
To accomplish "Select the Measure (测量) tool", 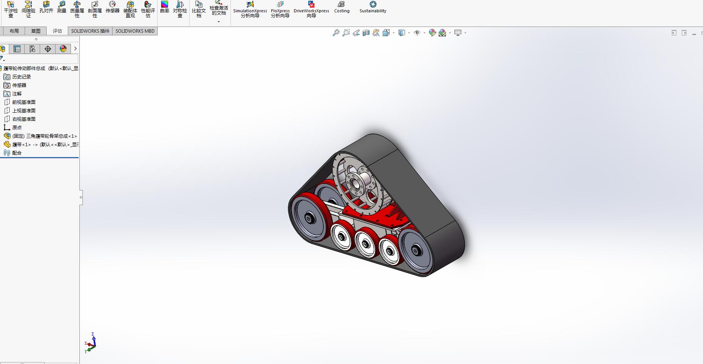I will [x=62, y=7].
